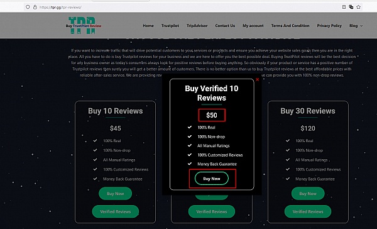Click the Buy 10 Reviews heading

116,111
